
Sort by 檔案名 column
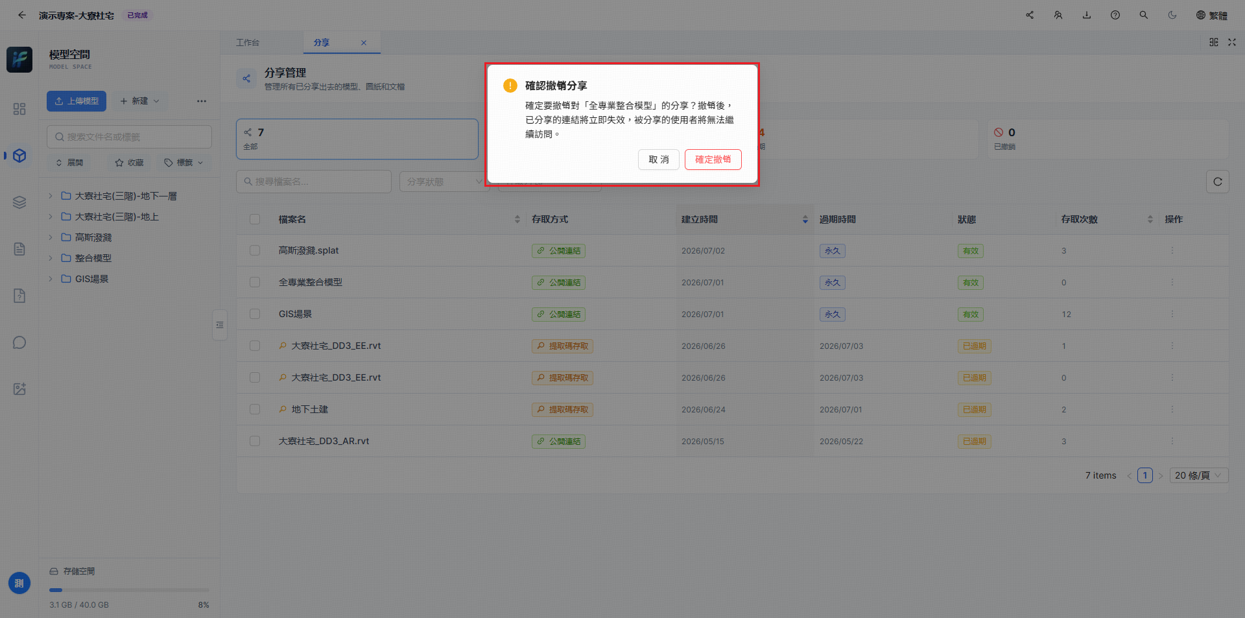517,219
